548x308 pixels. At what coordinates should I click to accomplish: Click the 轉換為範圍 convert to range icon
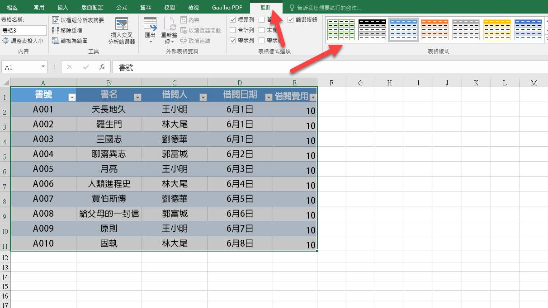point(56,41)
